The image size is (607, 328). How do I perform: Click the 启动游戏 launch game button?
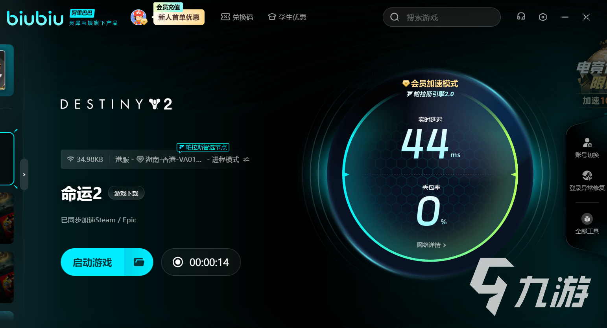pyautogui.click(x=93, y=262)
